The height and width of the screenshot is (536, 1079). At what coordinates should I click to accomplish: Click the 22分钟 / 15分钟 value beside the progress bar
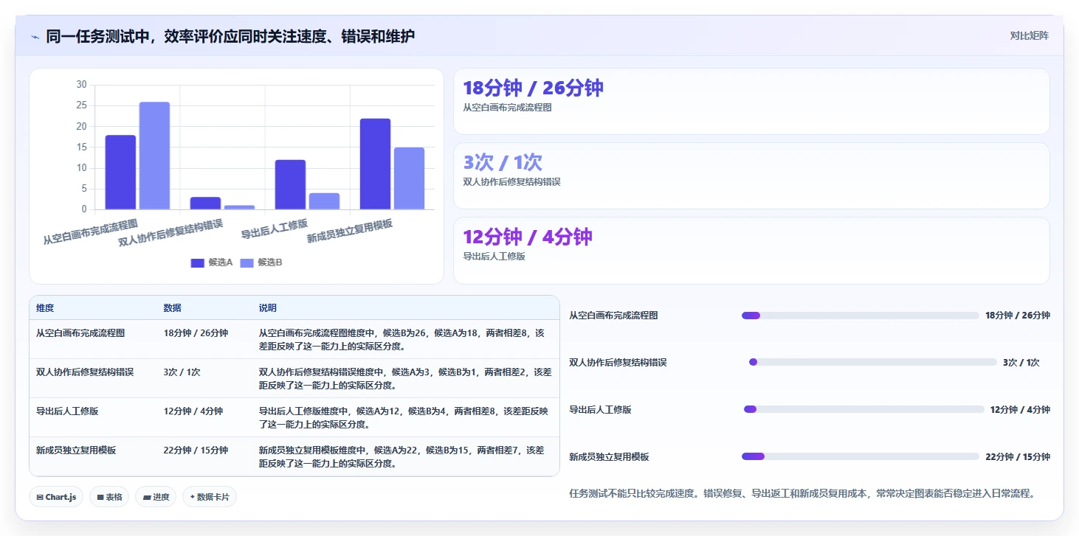coord(1018,457)
